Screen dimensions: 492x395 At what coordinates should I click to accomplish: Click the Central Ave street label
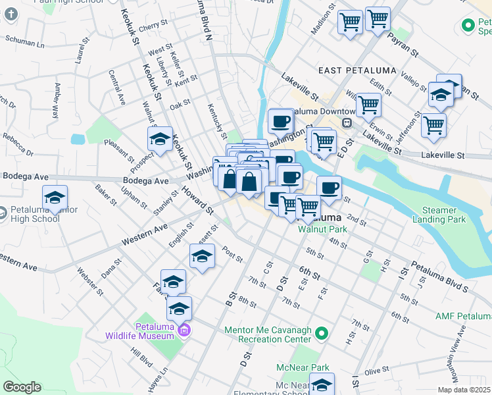[x=117, y=88]
